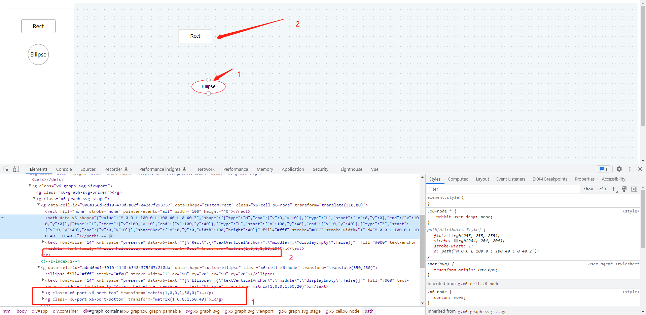The image size is (646, 315).
Task: Toggle the computed styles sidebar icon
Action: coord(634,189)
